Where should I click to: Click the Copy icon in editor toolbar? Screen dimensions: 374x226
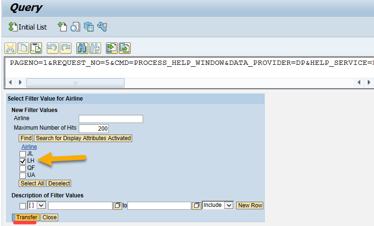pyautogui.click(x=23, y=48)
